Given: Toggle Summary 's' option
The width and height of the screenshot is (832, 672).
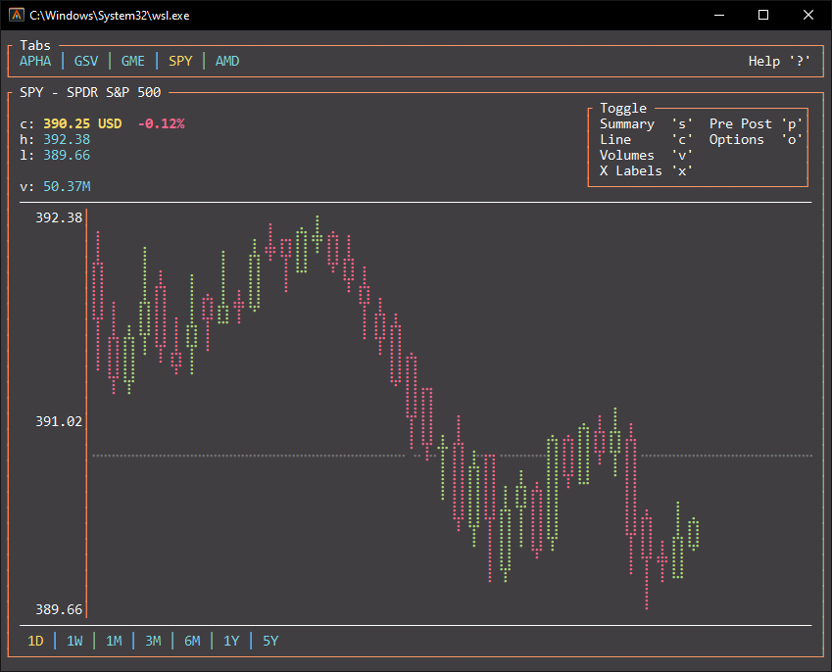Looking at the screenshot, I should (646, 123).
